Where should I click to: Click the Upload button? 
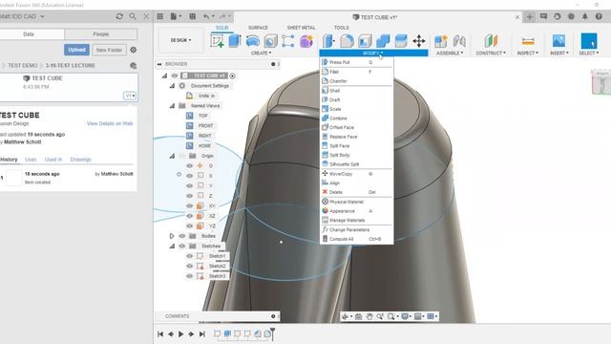click(x=76, y=50)
